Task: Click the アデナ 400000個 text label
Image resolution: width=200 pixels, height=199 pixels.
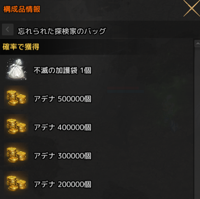Action: click(62, 127)
